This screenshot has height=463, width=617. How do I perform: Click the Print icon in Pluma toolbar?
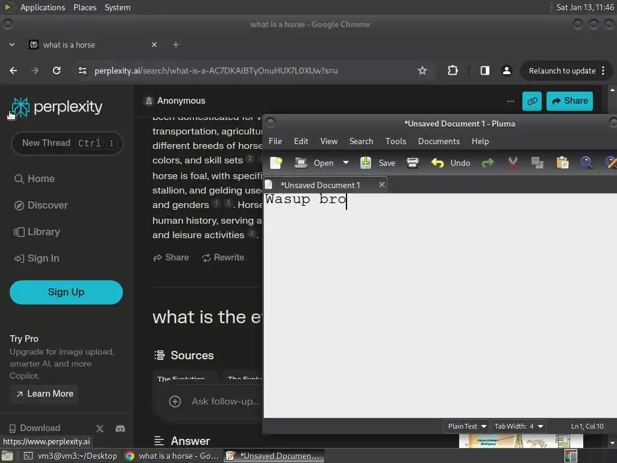412,163
